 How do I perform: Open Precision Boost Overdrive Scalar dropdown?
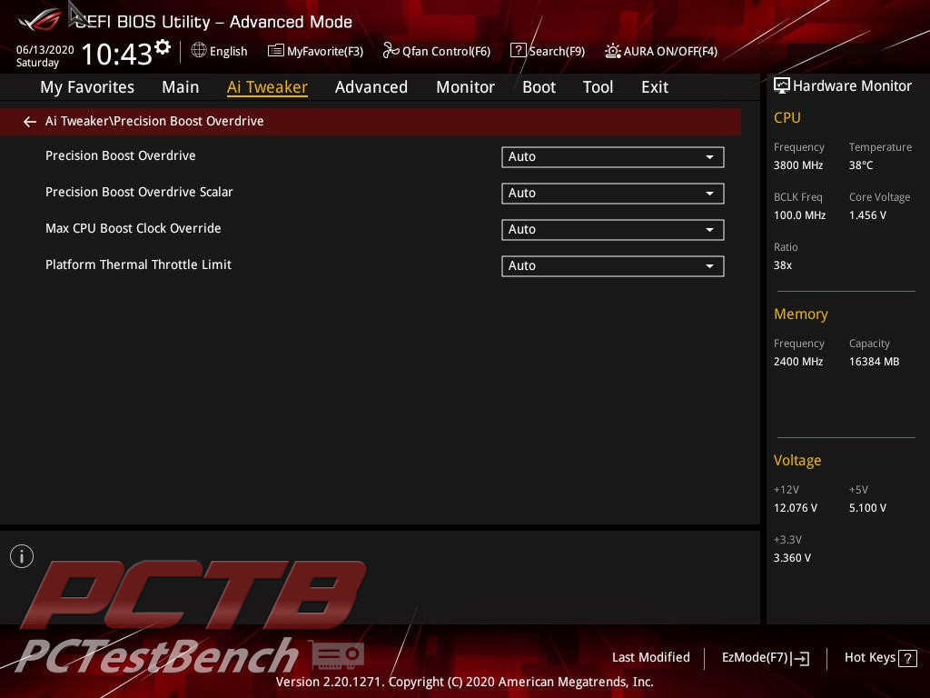pyautogui.click(x=613, y=194)
